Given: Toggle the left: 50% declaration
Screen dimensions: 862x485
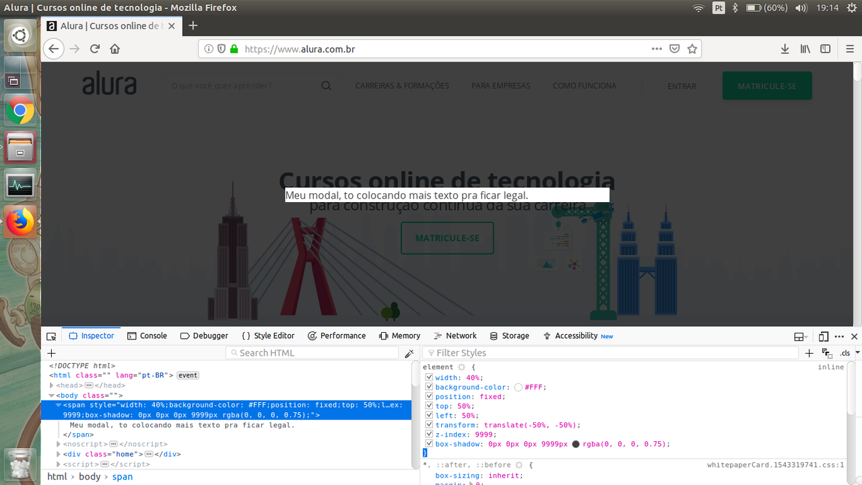Looking at the screenshot, I should pos(429,416).
